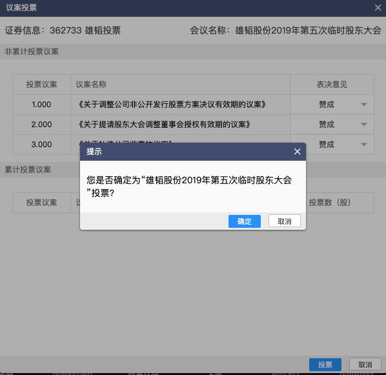Click the 非累计投票议案 section header

[32, 52]
